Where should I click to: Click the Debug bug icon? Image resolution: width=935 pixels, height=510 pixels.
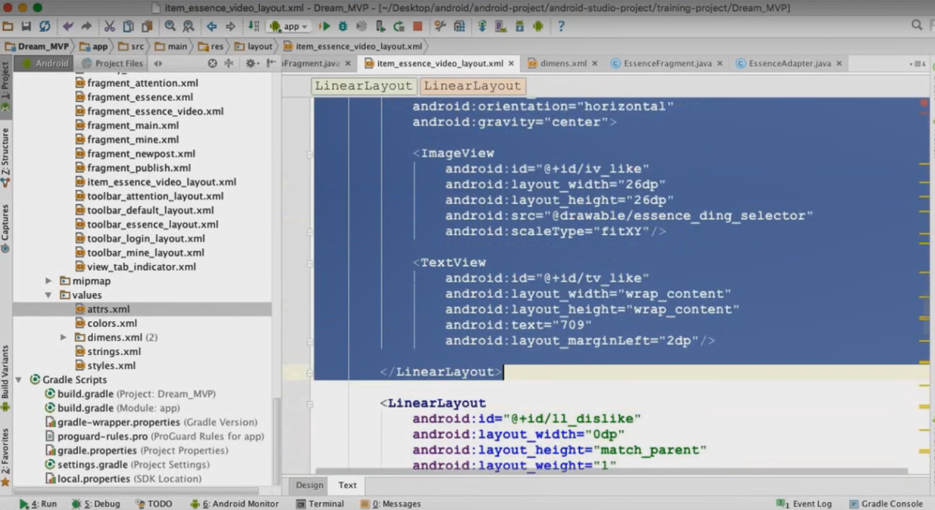pyautogui.click(x=342, y=26)
